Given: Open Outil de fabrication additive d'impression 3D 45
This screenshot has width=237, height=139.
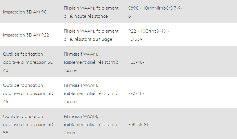Looking at the screenshot, I should (28, 94).
